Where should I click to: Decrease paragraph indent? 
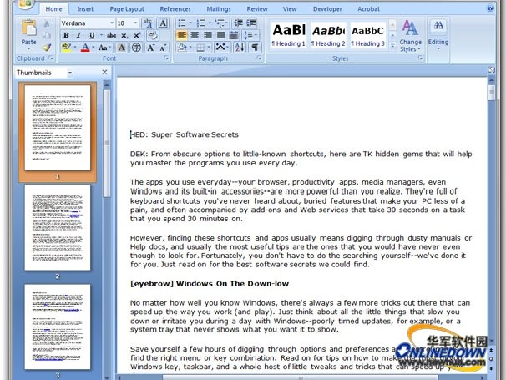tap(239, 23)
